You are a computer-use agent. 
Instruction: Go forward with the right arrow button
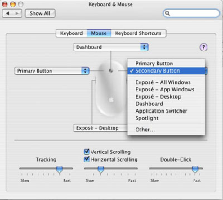coord(17,13)
